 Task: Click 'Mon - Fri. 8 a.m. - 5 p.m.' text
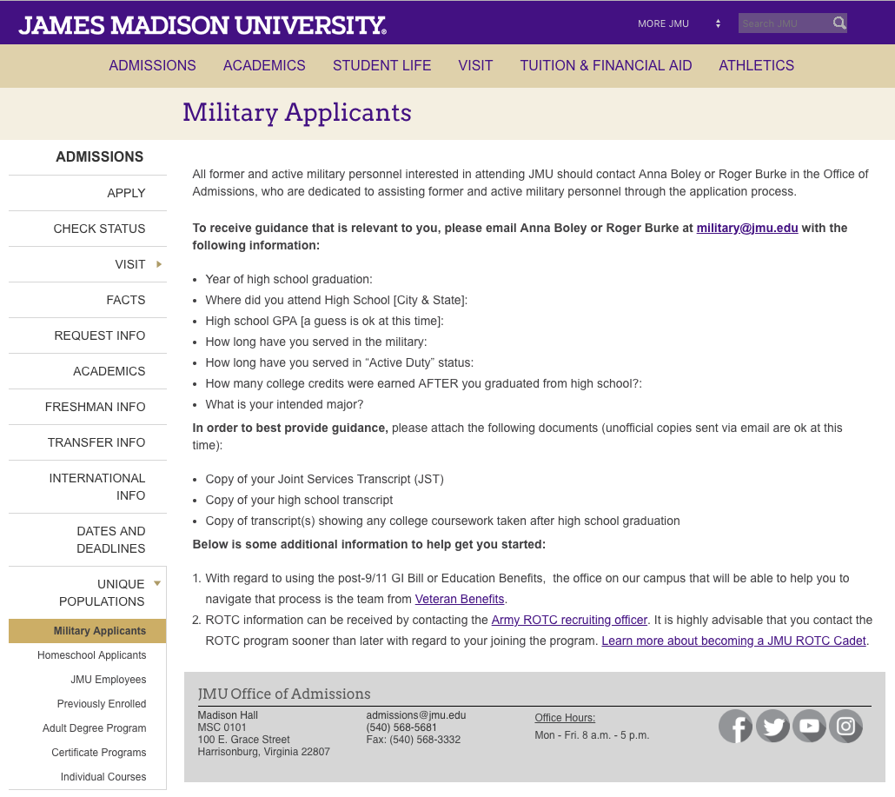coord(592,735)
